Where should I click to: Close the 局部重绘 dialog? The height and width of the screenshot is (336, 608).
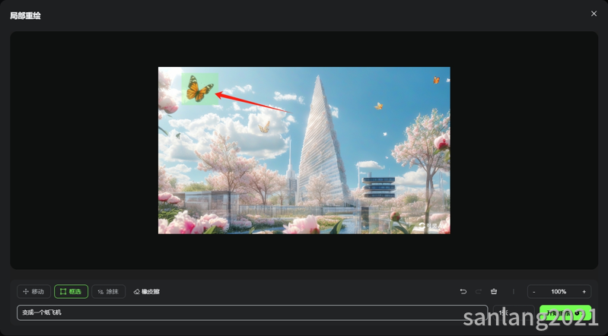coord(594,14)
